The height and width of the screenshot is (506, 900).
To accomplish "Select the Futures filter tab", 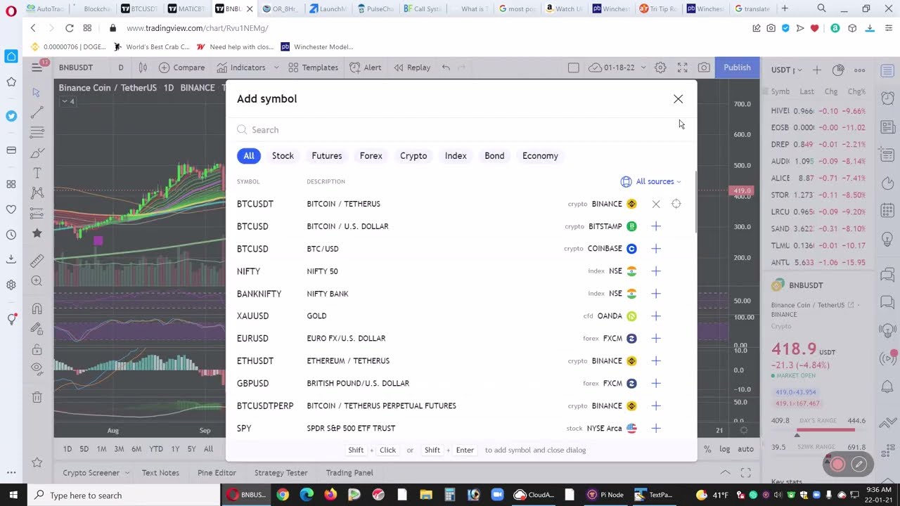I will click(327, 156).
